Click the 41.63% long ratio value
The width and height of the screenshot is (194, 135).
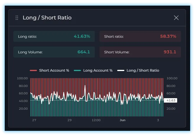82,37
